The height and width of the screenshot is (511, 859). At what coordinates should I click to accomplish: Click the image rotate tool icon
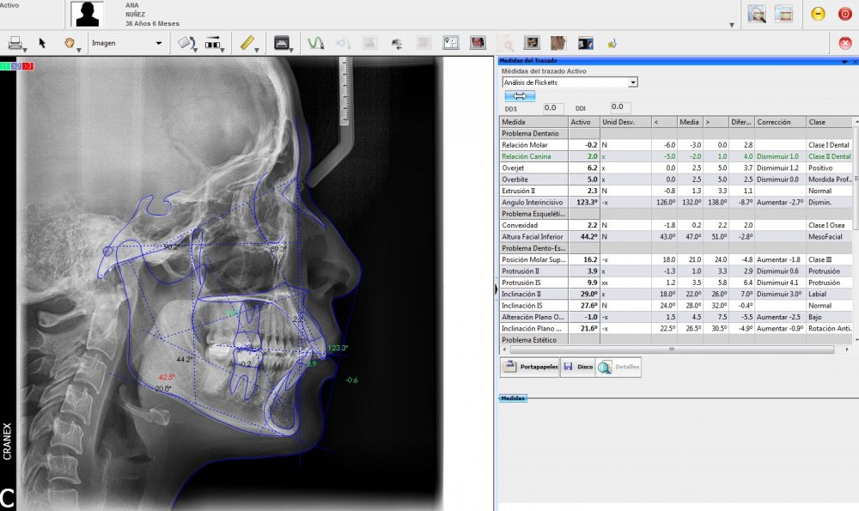[186, 42]
